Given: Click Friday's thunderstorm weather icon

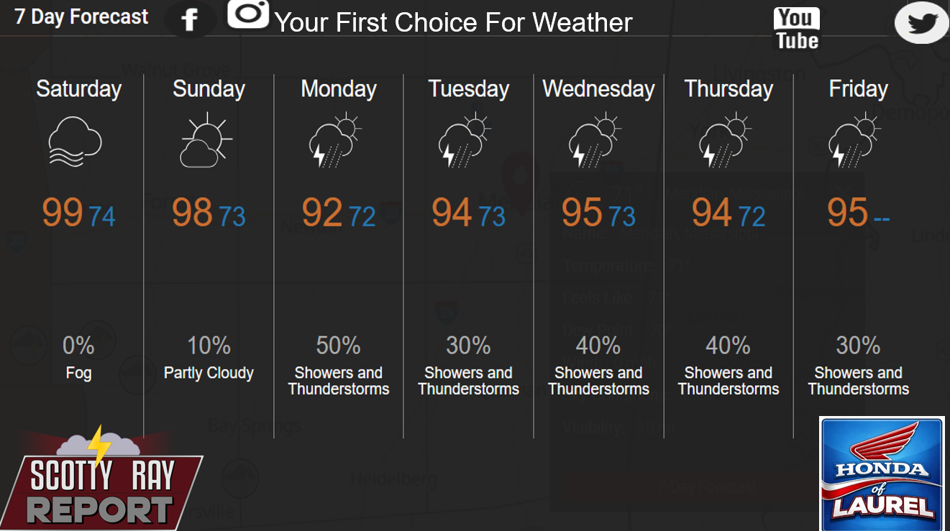Looking at the screenshot, I should coord(854,140).
